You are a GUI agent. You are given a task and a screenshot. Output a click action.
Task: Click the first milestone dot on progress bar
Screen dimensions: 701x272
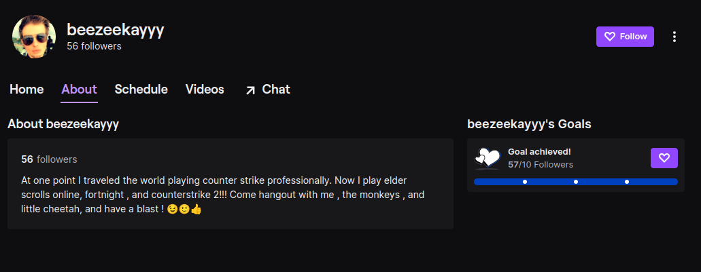click(x=525, y=182)
